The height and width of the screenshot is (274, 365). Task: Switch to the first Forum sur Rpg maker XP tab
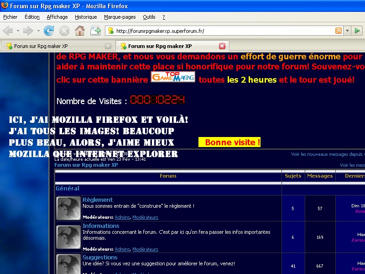pyautogui.click(x=58, y=46)
